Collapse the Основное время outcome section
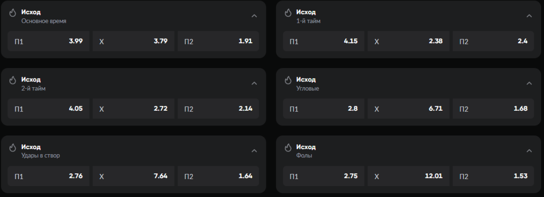This screenshot has width=544, height=197. click(254, 16)
